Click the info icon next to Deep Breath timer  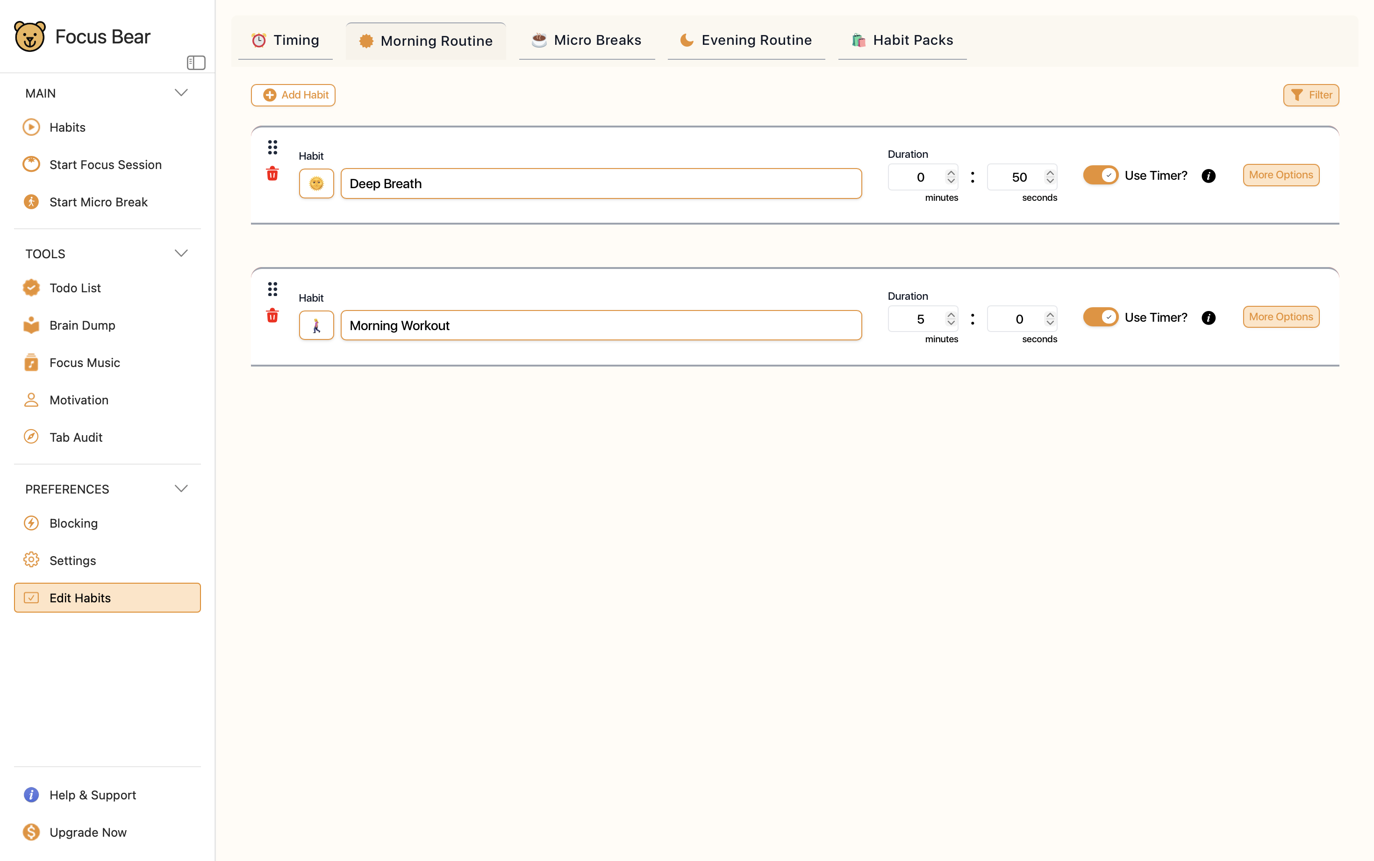point(1208,176)
